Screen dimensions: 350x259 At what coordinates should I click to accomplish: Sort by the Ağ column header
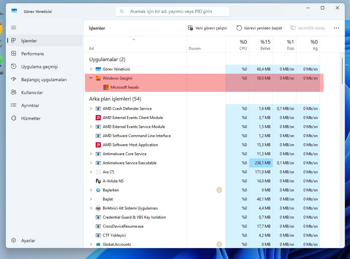tap(308, 44)
